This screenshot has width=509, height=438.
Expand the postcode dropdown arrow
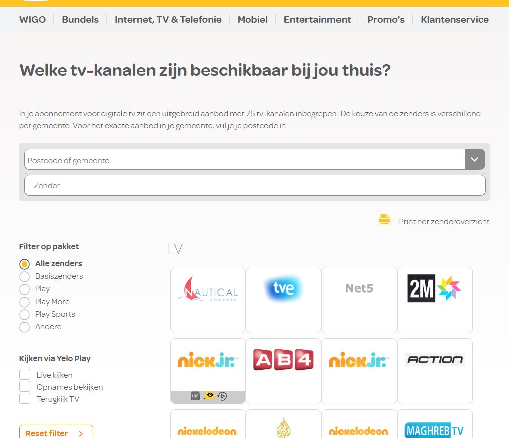[475, 159]
